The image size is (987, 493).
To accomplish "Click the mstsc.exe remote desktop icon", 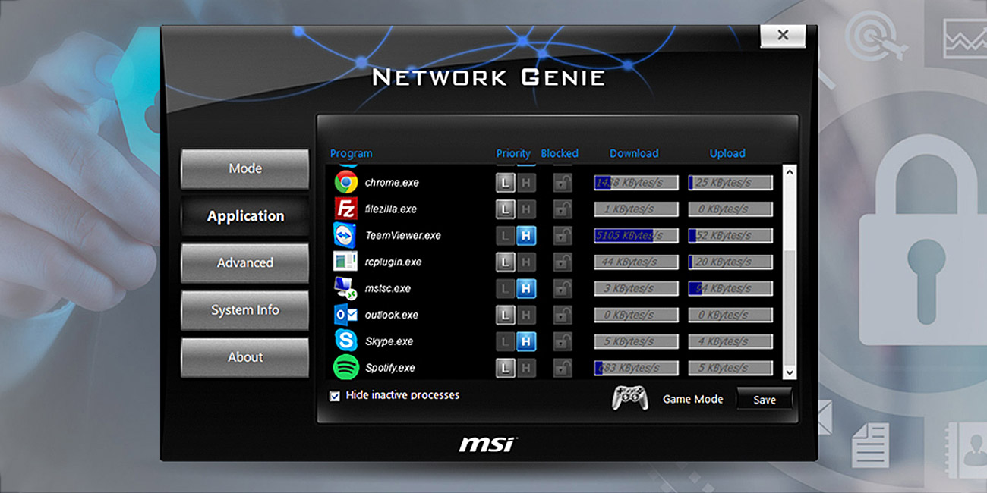I will [346, 288].
